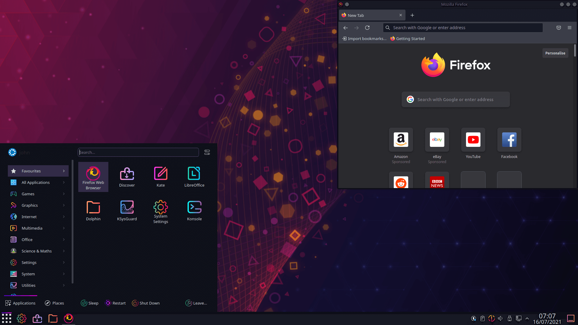Expand the Favourites category
The height and width of the screenshot is (325, 578).
(x=38, y=171)
